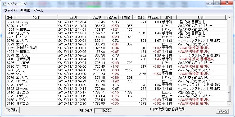Viewport: 235px width, 117px height.
Task: Select サン電子 row at 09:06
Action: click(x=116, y=66)
